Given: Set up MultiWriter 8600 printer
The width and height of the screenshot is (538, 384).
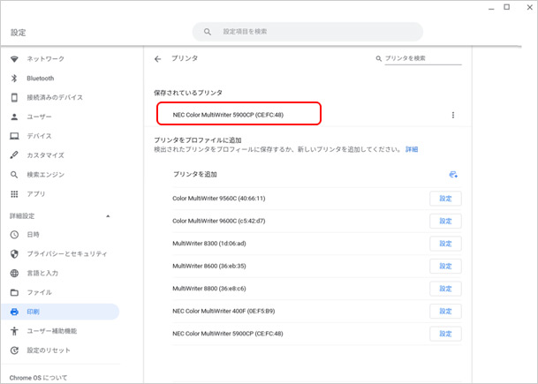Looking at the screenshot, I should [445, 266].
